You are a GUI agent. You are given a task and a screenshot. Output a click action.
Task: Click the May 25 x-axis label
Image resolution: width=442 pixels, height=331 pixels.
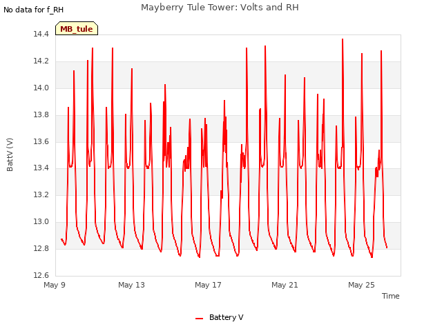coord(361,285)
